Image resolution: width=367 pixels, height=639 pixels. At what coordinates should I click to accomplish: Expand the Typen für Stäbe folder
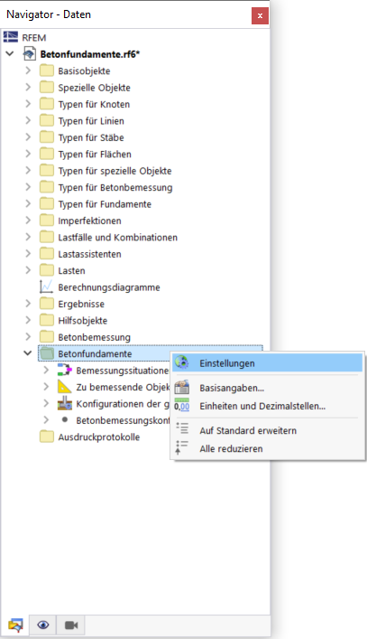pyautogui.click(x=28, y=137)
